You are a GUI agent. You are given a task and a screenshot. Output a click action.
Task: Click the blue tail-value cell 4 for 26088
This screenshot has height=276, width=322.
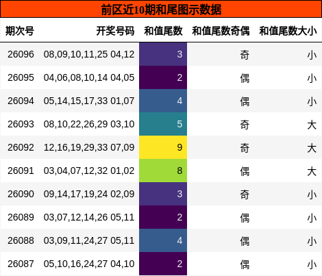163,240
